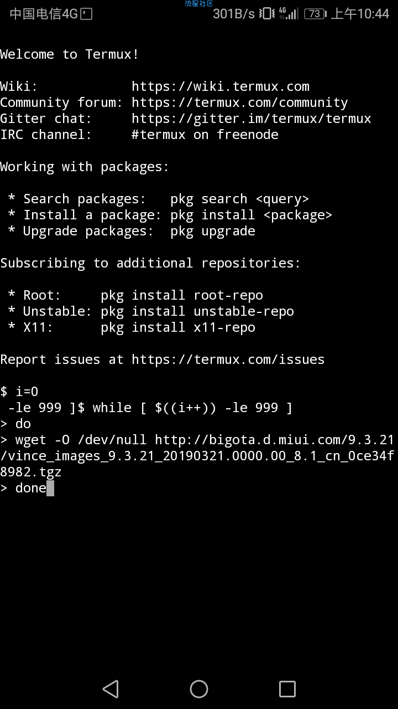The width and height of the screenshot is (398, 709).
Task: Open the termux.com/community forum link
Action: tap(240, 102)
